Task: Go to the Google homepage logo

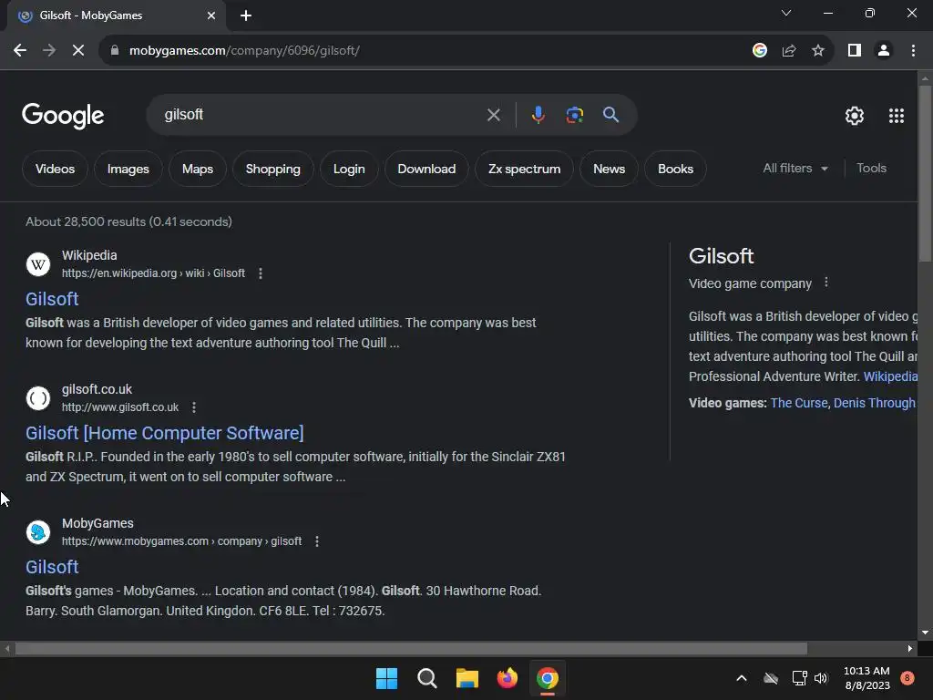Action: [63, 116]
